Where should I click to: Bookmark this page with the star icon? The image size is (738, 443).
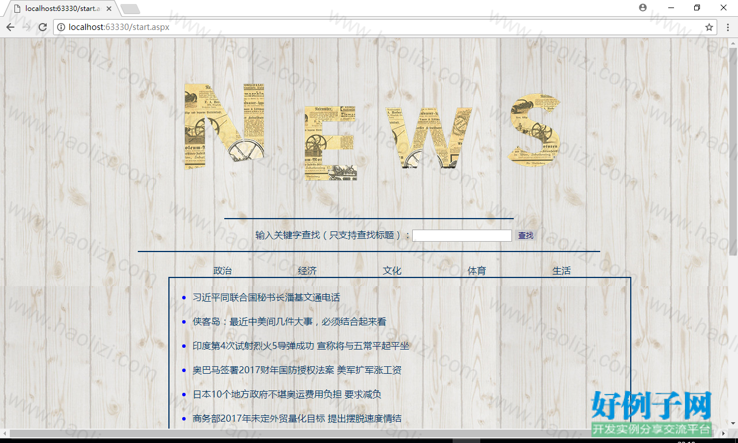coord(709,27)
